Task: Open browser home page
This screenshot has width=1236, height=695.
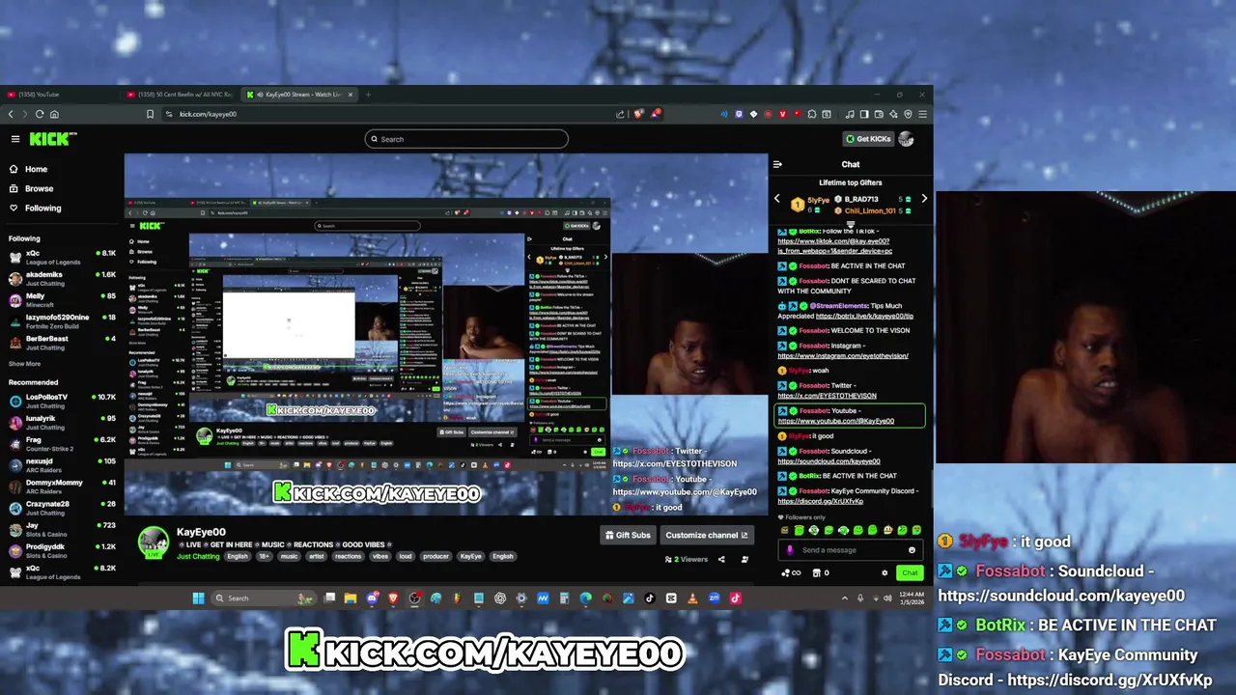Action: click(x=54, y=114)
